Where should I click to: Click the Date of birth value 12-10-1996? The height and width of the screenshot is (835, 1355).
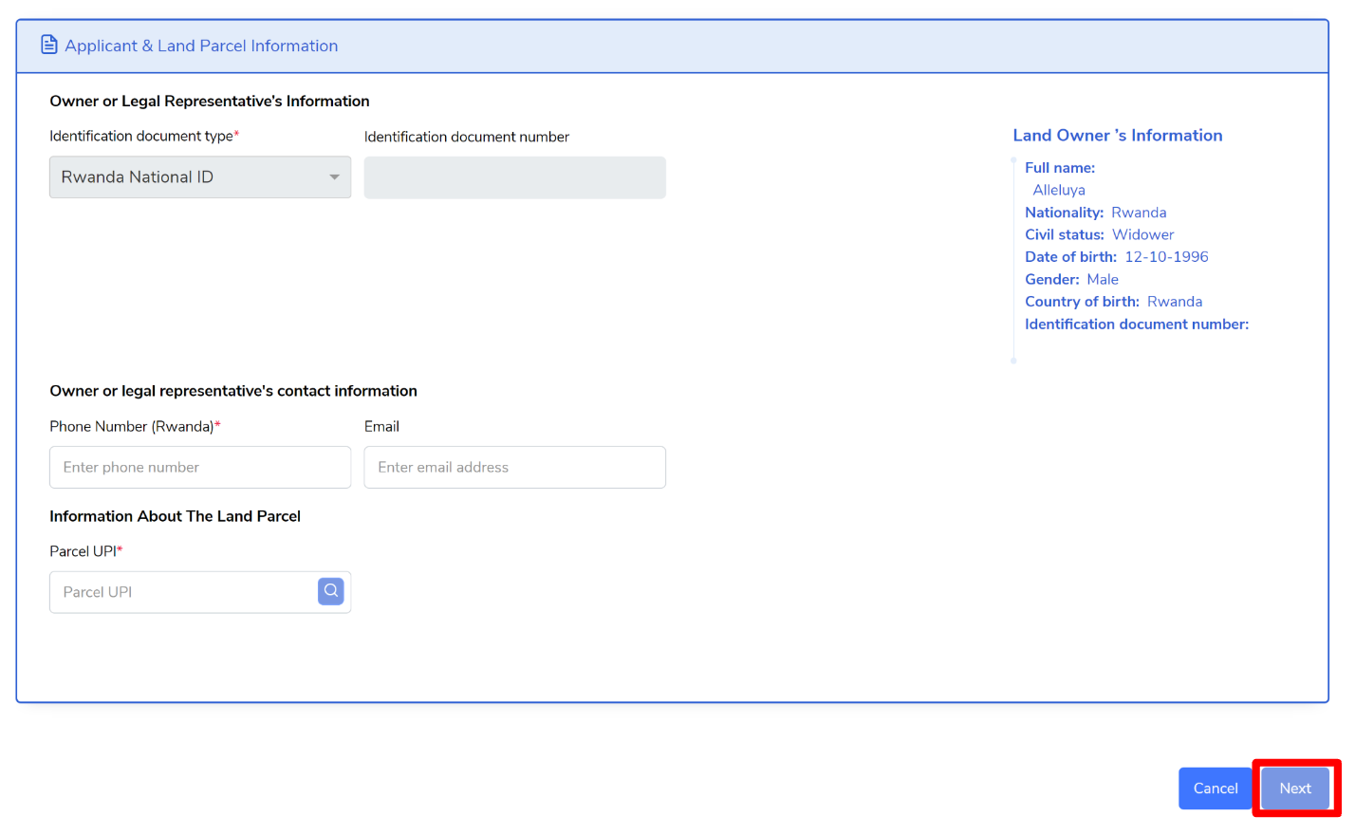(1166, 257)
